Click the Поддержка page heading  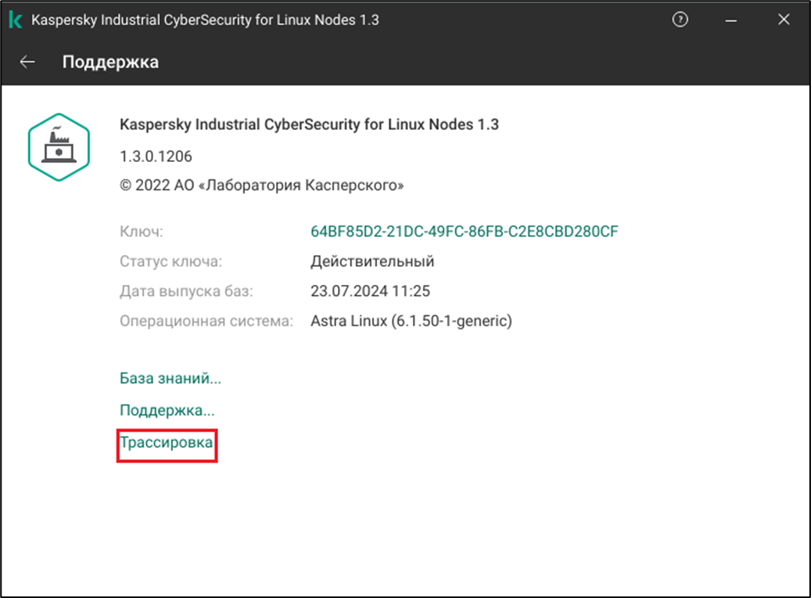pyautogui.click(x=110, y=62)
